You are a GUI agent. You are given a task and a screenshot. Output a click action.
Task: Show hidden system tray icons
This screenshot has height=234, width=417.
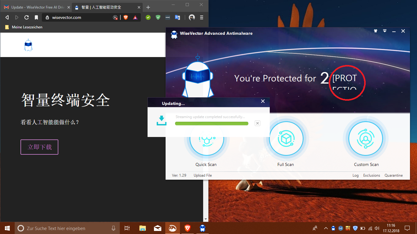coord(326,228)
